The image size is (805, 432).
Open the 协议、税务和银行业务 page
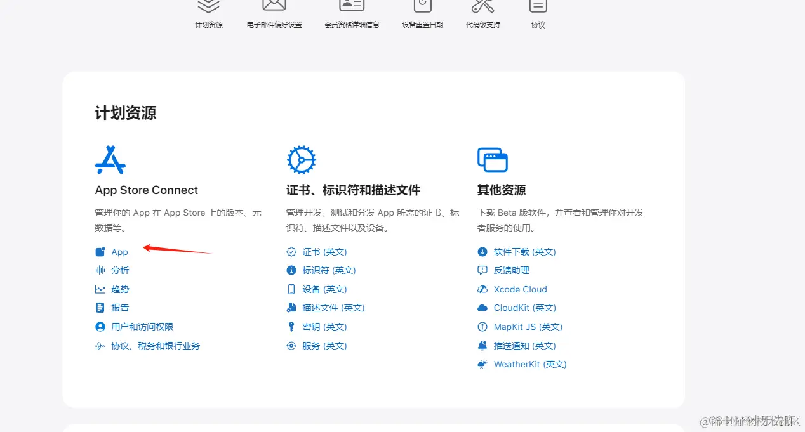[156, 345]
